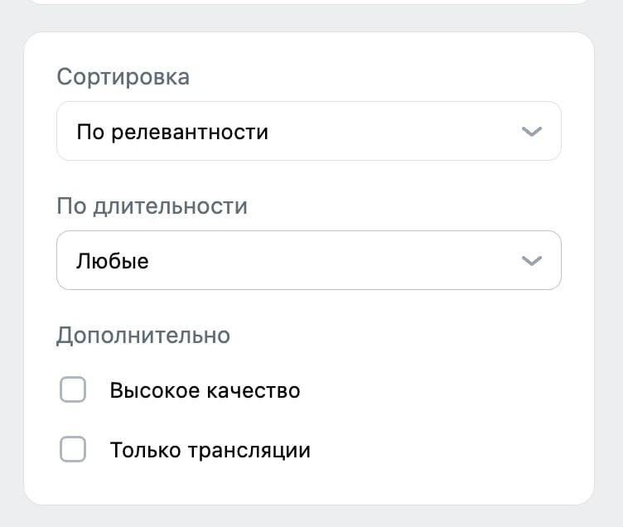623x527 pixels.
Task: Click the Сортировка section heading
Action: point(123,77)
